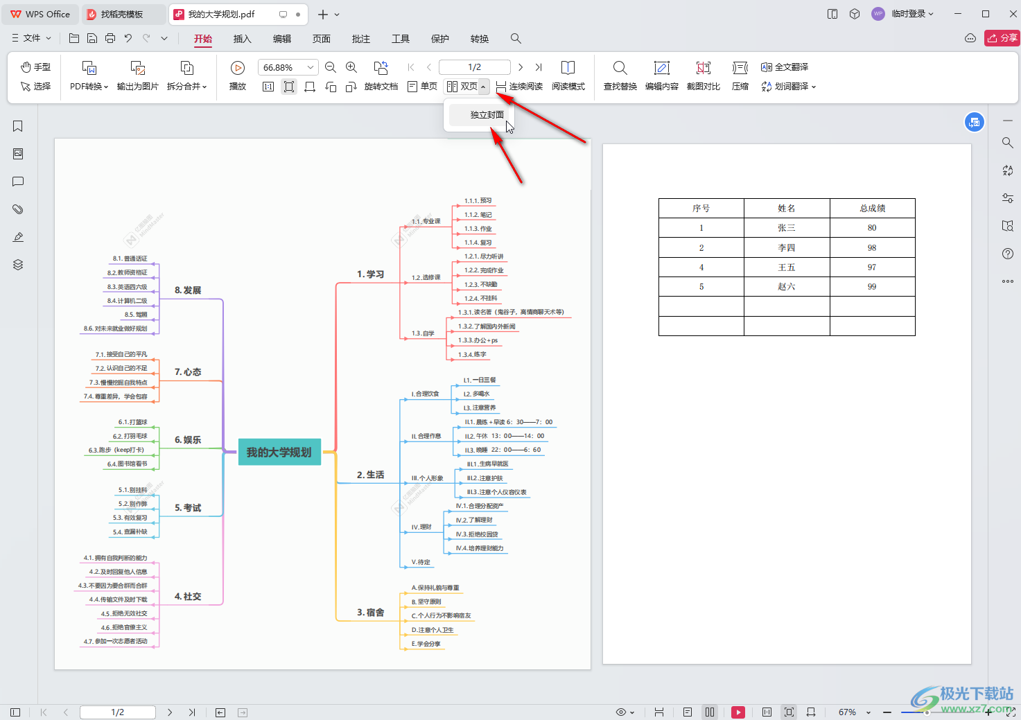1021x720 pixels.
Task: Enable 连续阅读 continuous reading
Action: click(519, 87)
